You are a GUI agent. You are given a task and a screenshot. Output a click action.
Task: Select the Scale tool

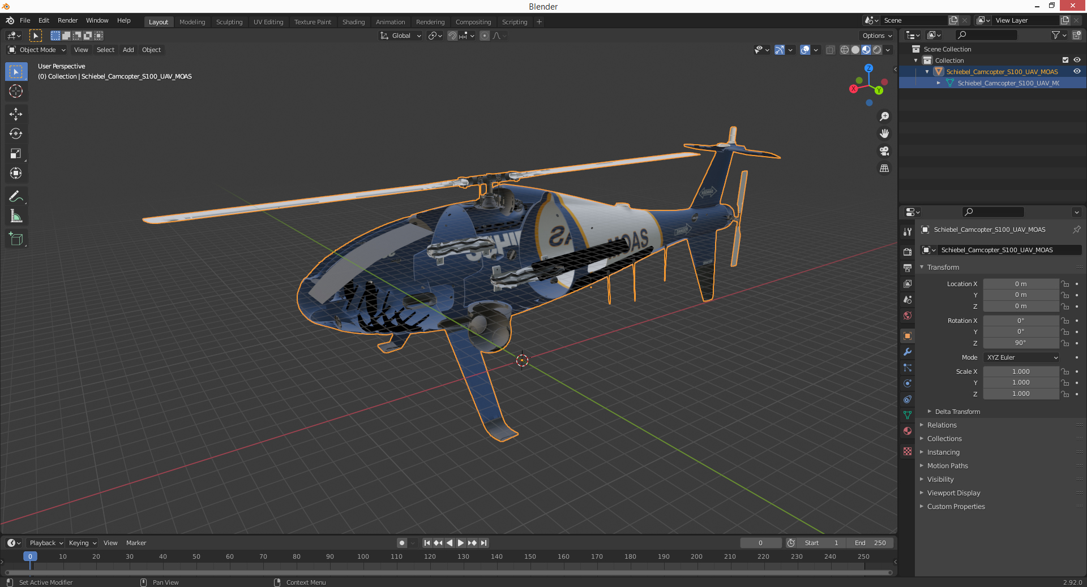(16, 154)
